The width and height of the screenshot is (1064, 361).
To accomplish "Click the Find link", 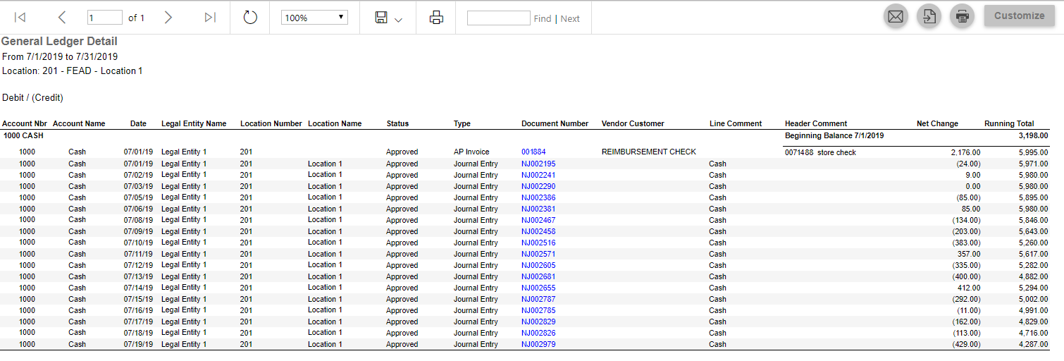I will tap(543, 19).
